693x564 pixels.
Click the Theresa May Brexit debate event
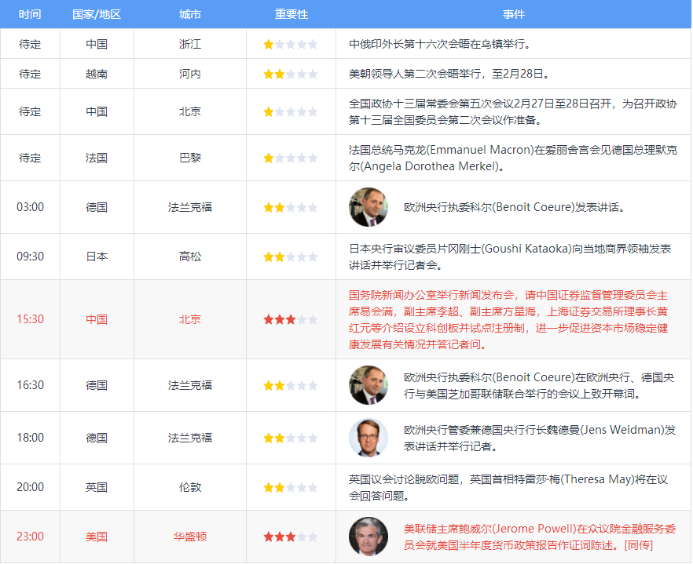[508, 487]
